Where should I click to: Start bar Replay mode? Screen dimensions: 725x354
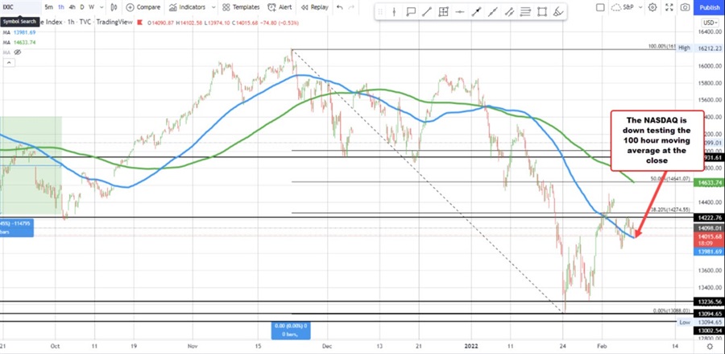(314, 7)
